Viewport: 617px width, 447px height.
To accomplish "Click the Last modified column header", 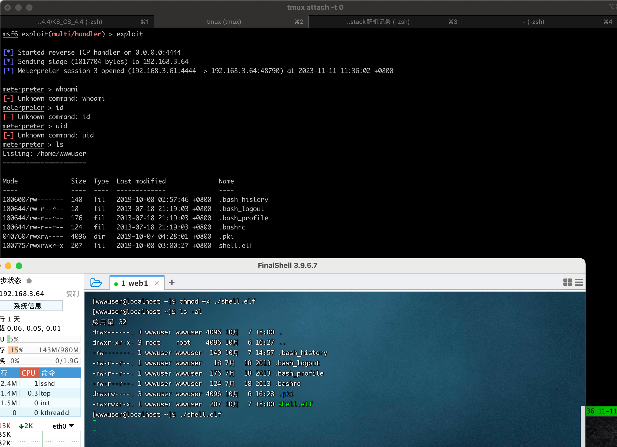I will [141, 181].
